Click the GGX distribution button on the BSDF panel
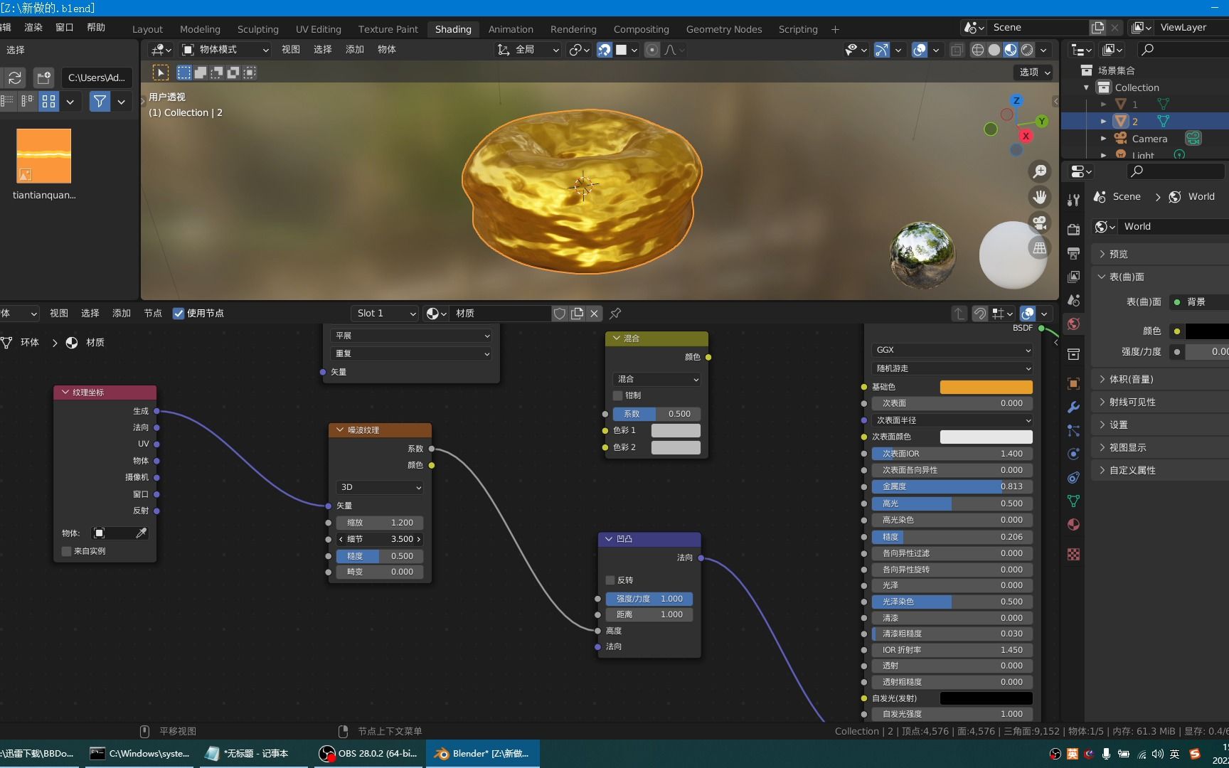Viewport: 1229px width, 768px height. [951, 350]
